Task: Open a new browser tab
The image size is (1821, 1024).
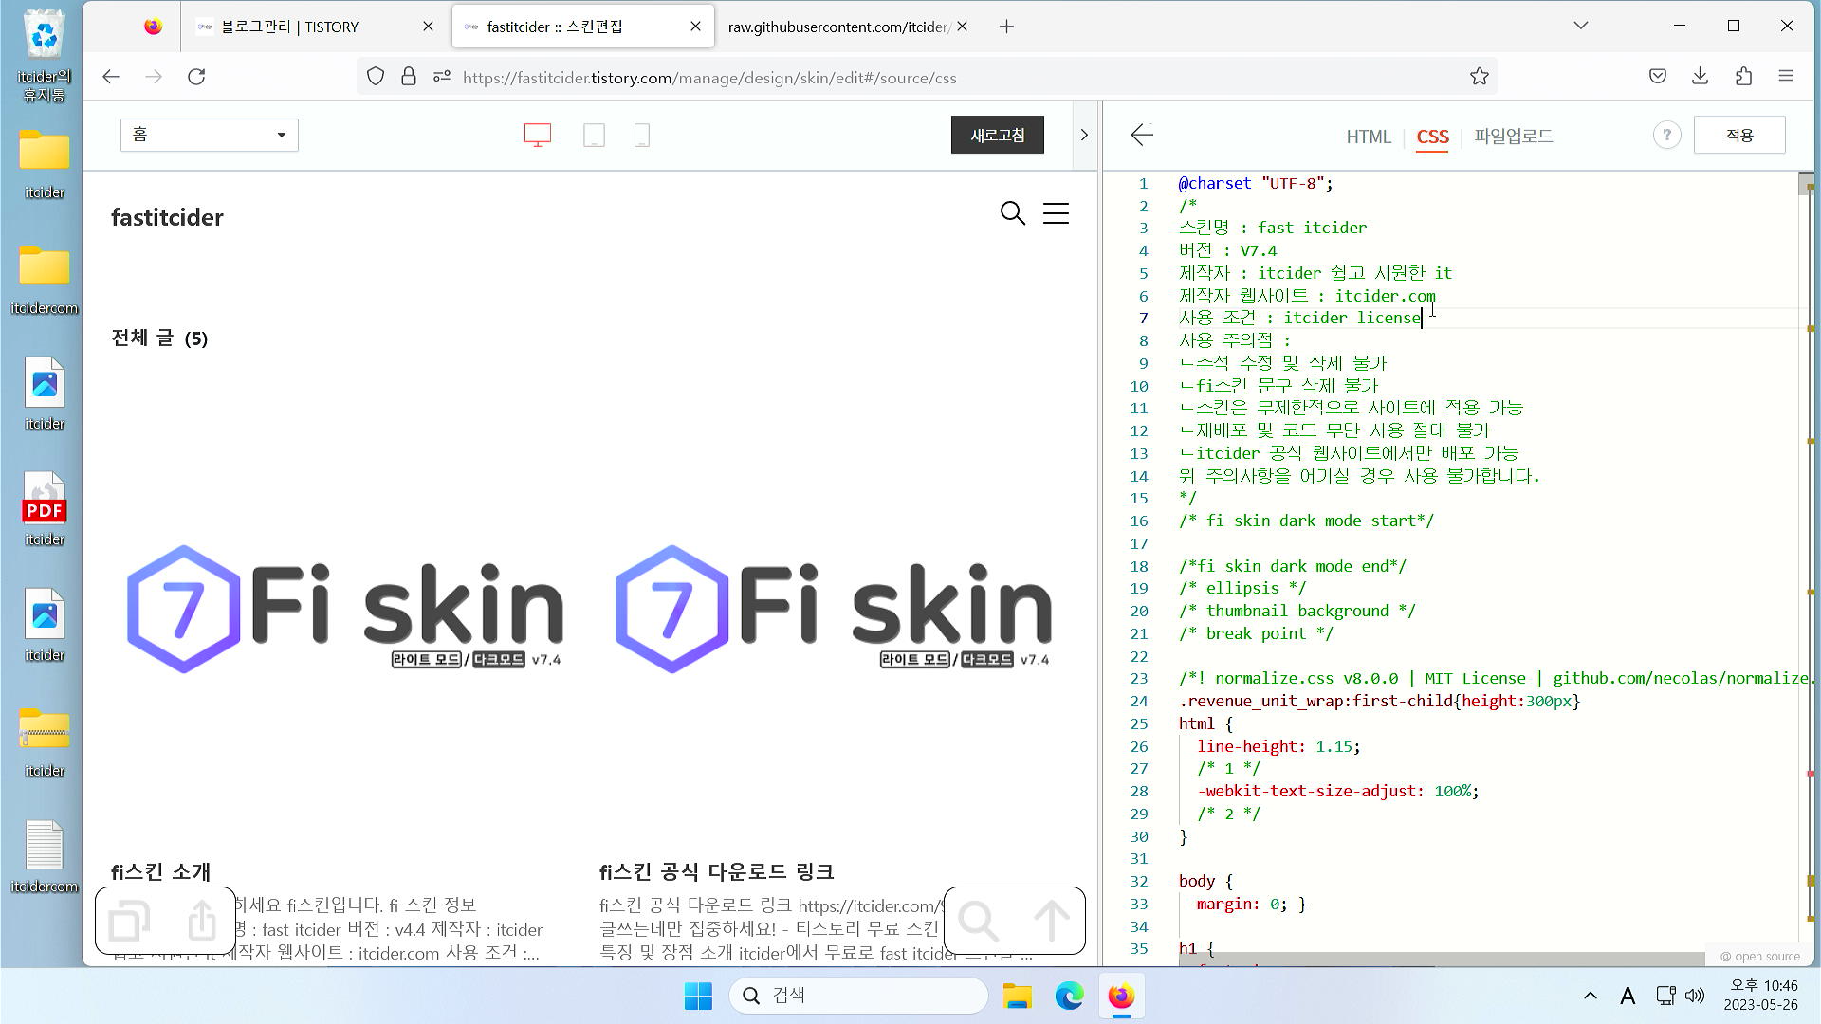Action: click(x=1007, y=27)
